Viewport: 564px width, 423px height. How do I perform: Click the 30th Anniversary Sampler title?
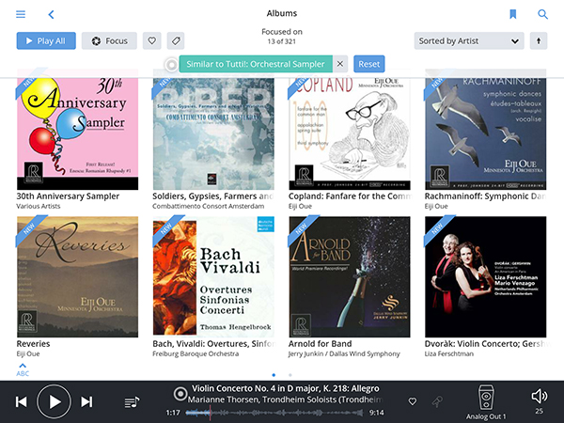68,196
